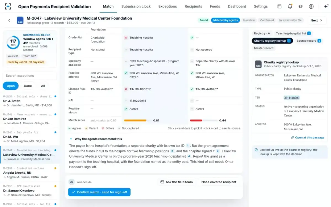Mark as Not a covered recipient
The image size is (331, 207).
[x=219, y=182]
